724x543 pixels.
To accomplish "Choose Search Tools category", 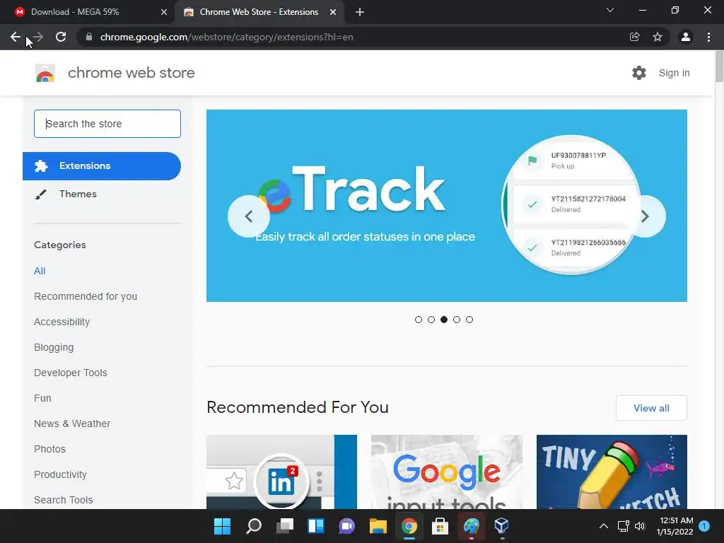I will click(63, 500).
